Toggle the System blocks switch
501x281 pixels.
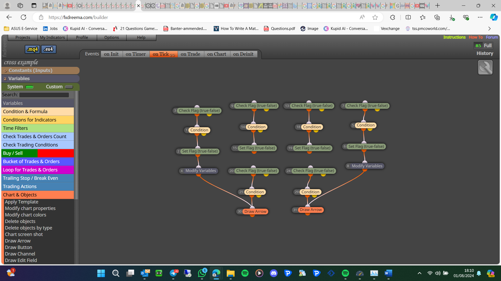coord(29,87)
